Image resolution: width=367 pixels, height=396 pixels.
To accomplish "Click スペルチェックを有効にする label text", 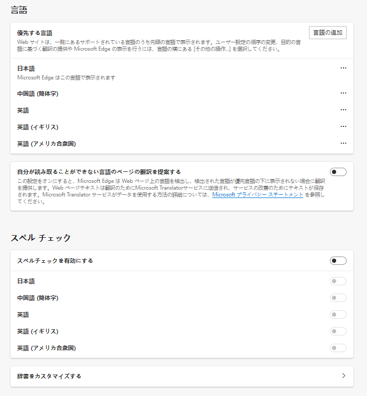I will (55, 261).
